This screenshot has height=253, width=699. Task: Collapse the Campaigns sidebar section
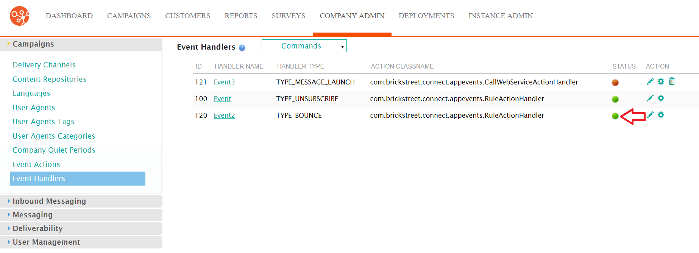click(x=81, y=44)
